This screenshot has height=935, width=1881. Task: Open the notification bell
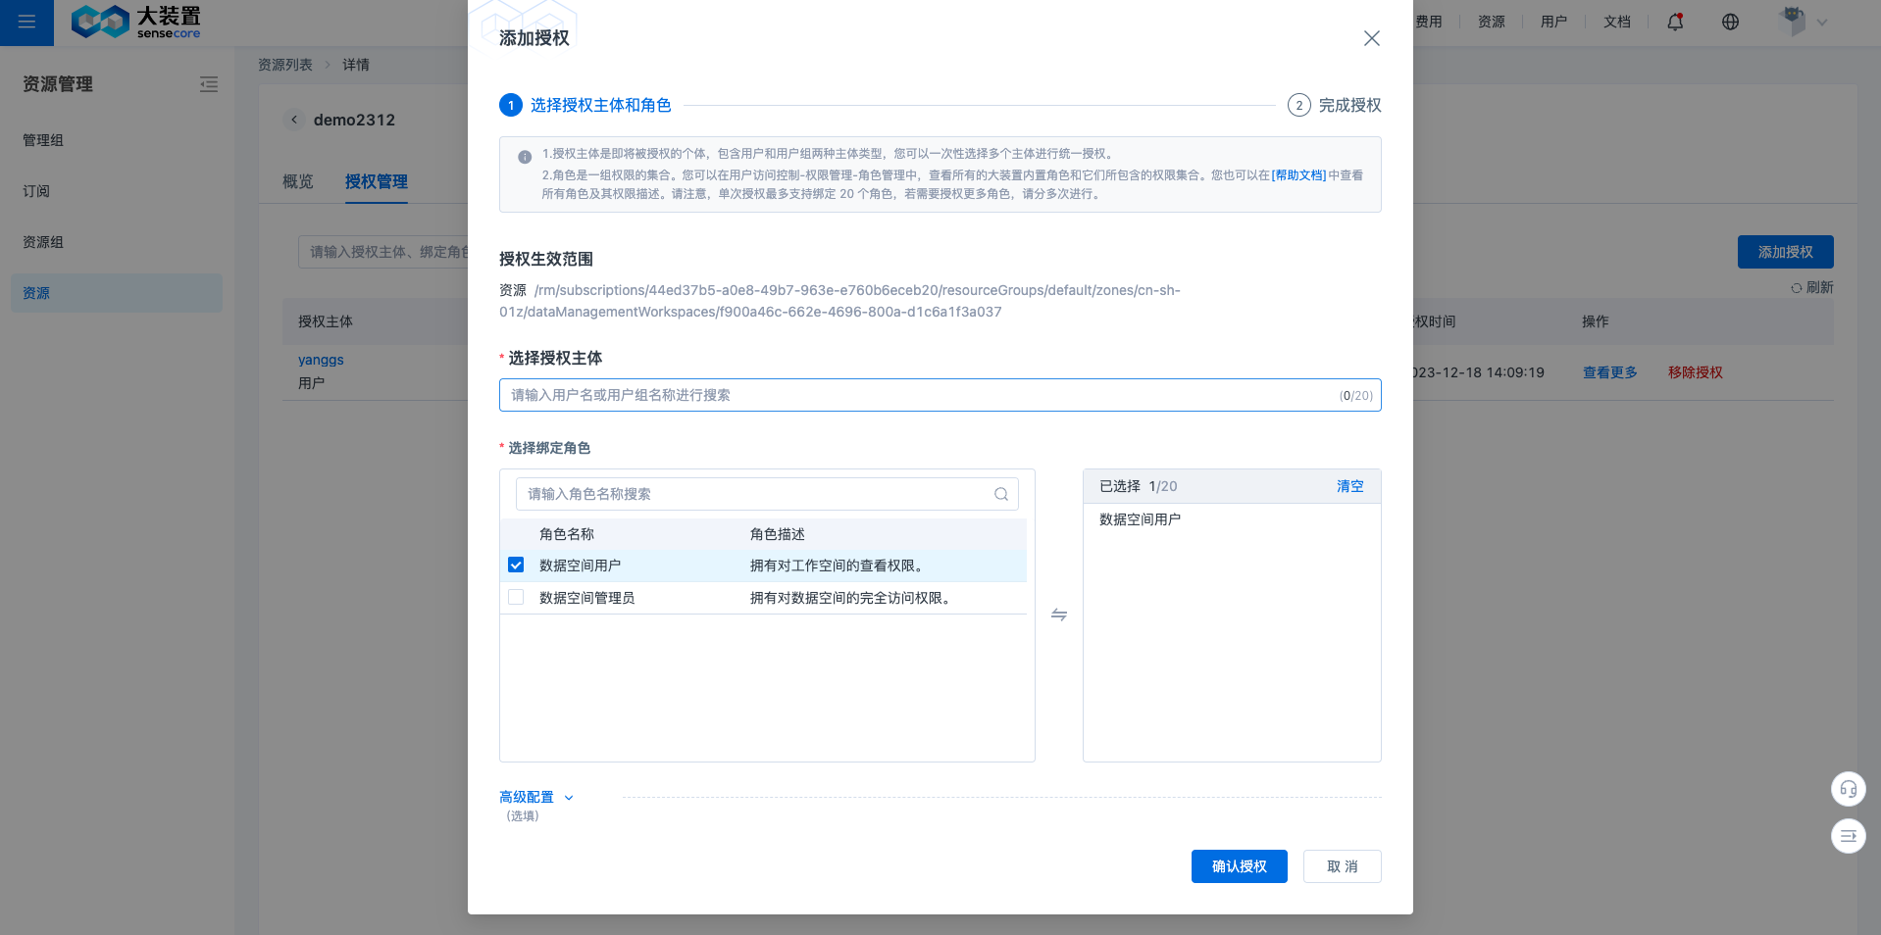(1675, 22)
